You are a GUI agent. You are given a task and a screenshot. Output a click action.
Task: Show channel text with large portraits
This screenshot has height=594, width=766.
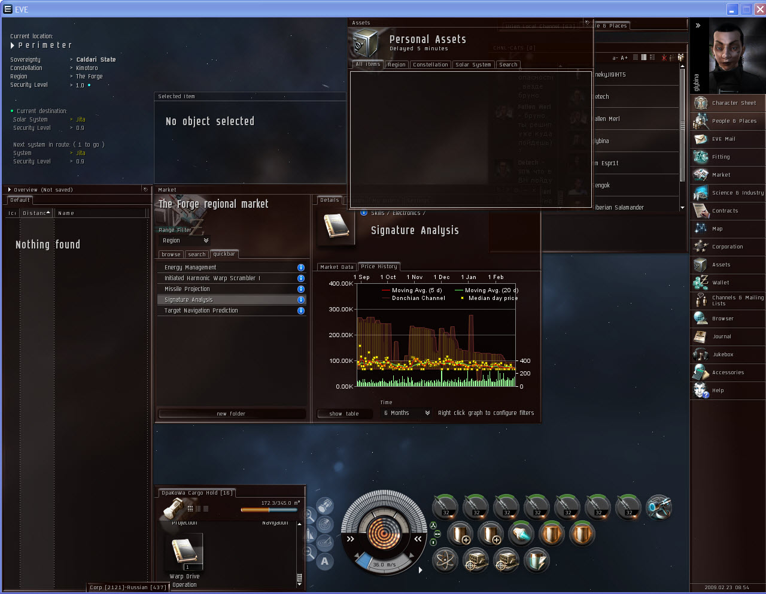point(652,57)
